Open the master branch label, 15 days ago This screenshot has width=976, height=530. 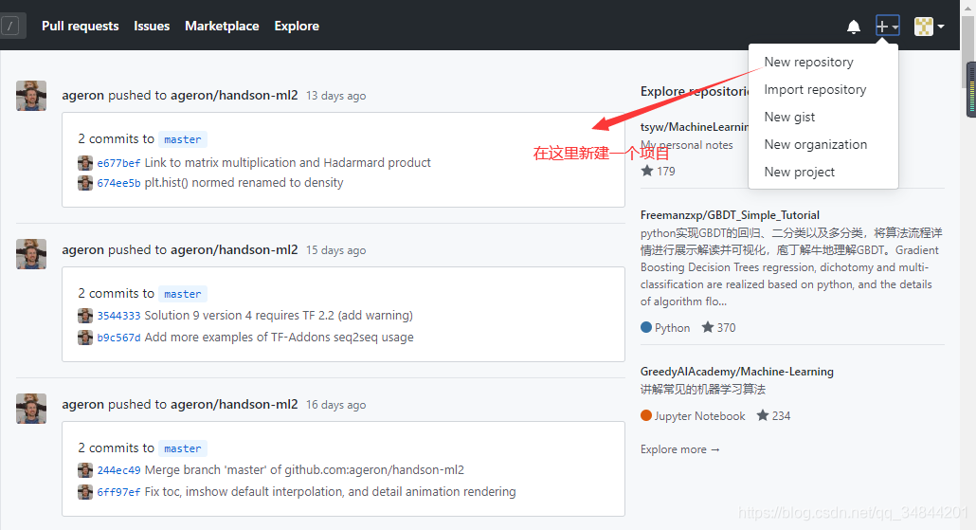click(182, 294)
